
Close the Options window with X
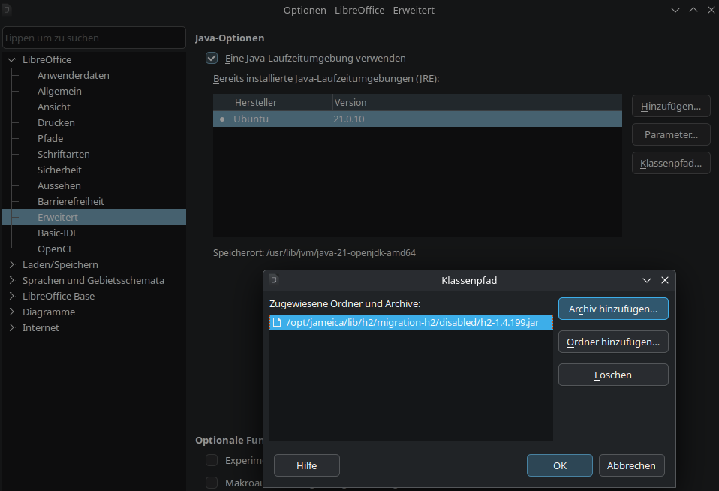pos(711,10)
